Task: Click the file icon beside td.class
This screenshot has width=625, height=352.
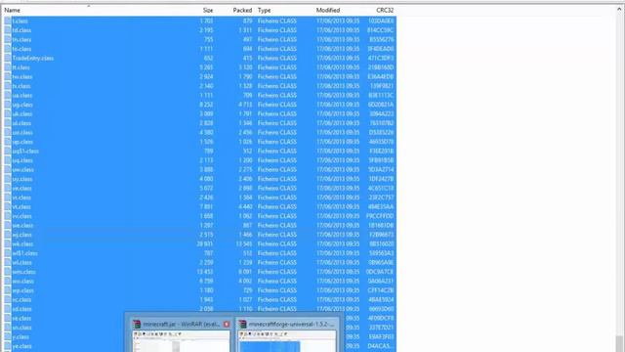Action: [x=8, y=30]
